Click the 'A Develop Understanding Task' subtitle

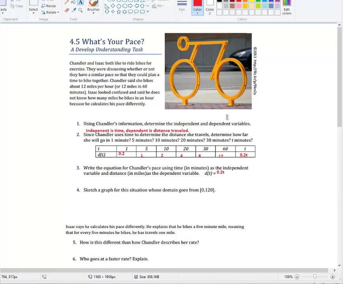(x=107, y=49)
